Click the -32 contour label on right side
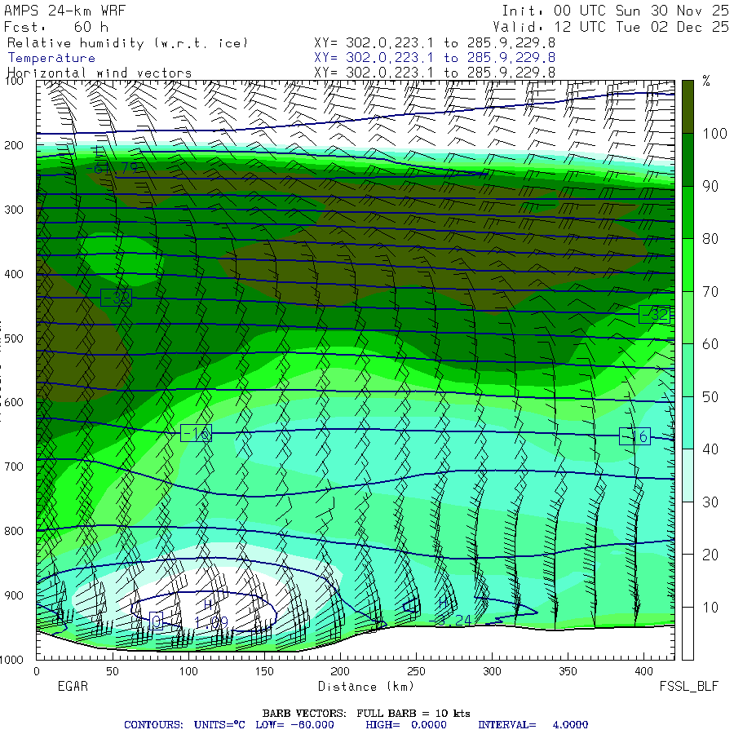 coord(654,314)
